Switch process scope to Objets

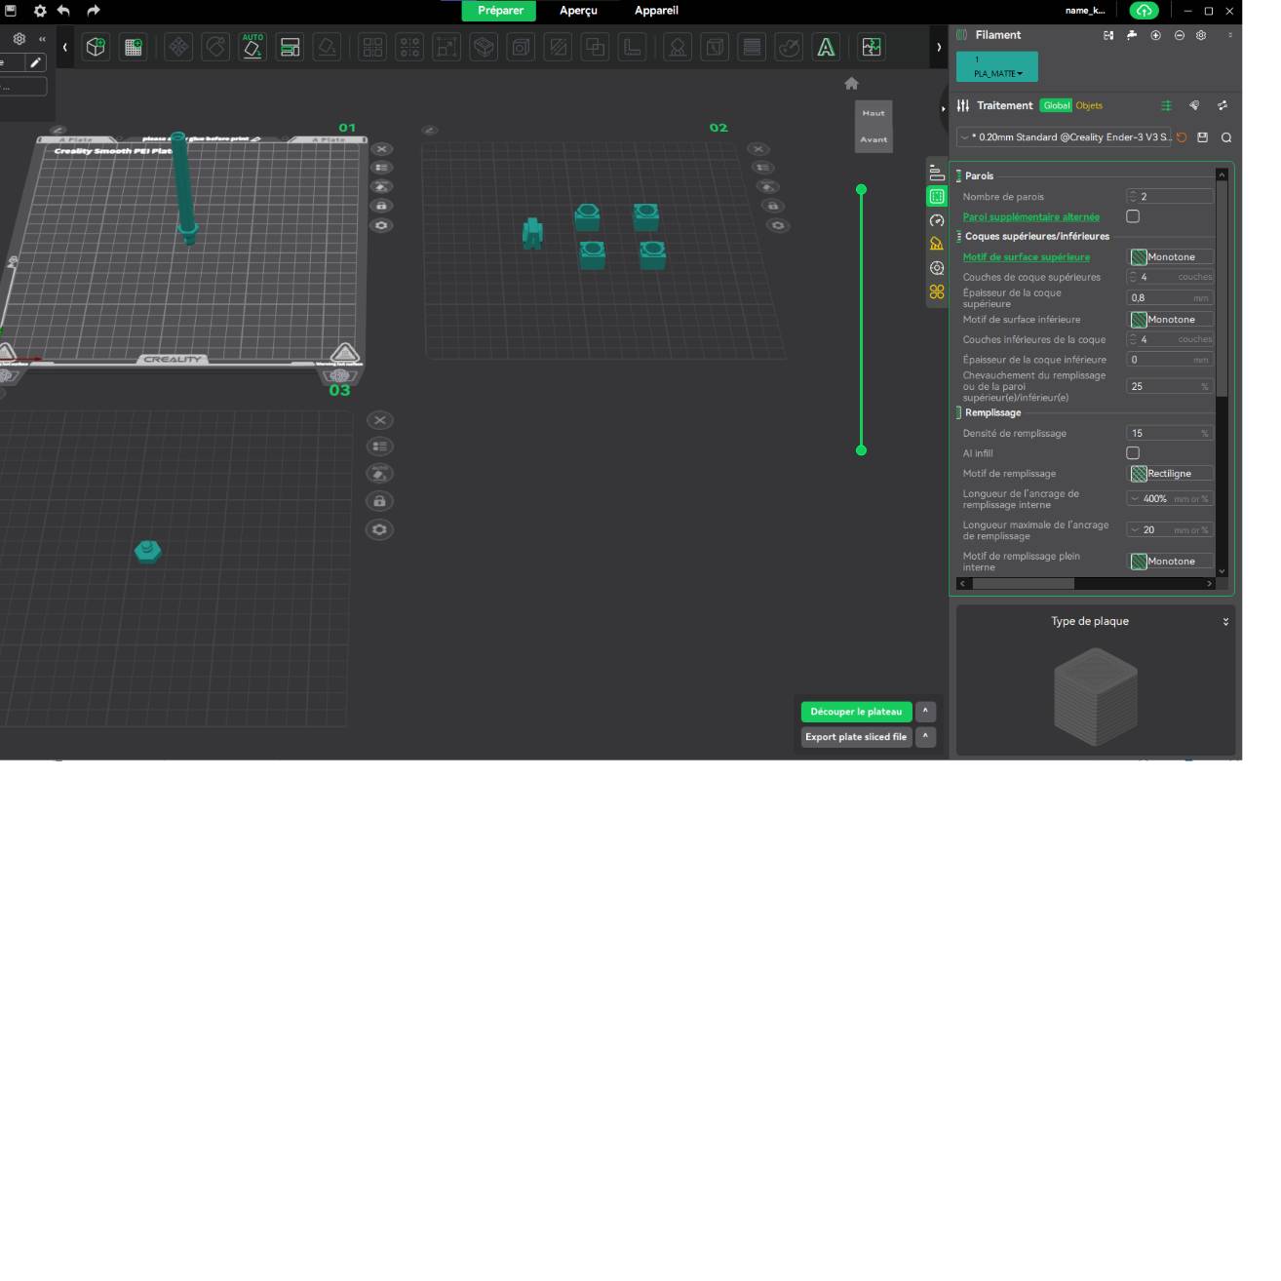point(1089,105)
